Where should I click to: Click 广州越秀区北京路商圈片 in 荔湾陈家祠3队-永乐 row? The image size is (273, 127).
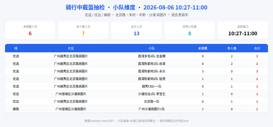tap(71, 71)
